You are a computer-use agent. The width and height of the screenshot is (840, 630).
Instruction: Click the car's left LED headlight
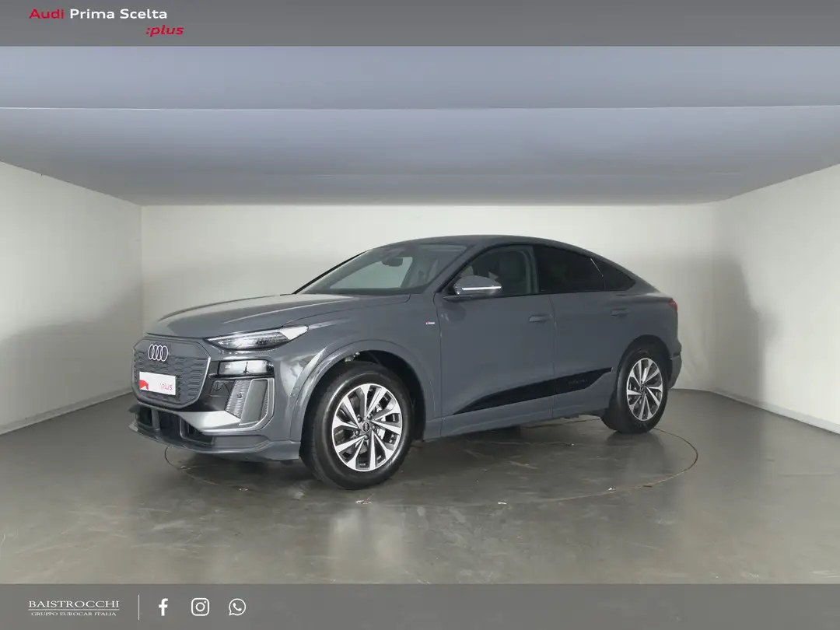coord(257,338)
